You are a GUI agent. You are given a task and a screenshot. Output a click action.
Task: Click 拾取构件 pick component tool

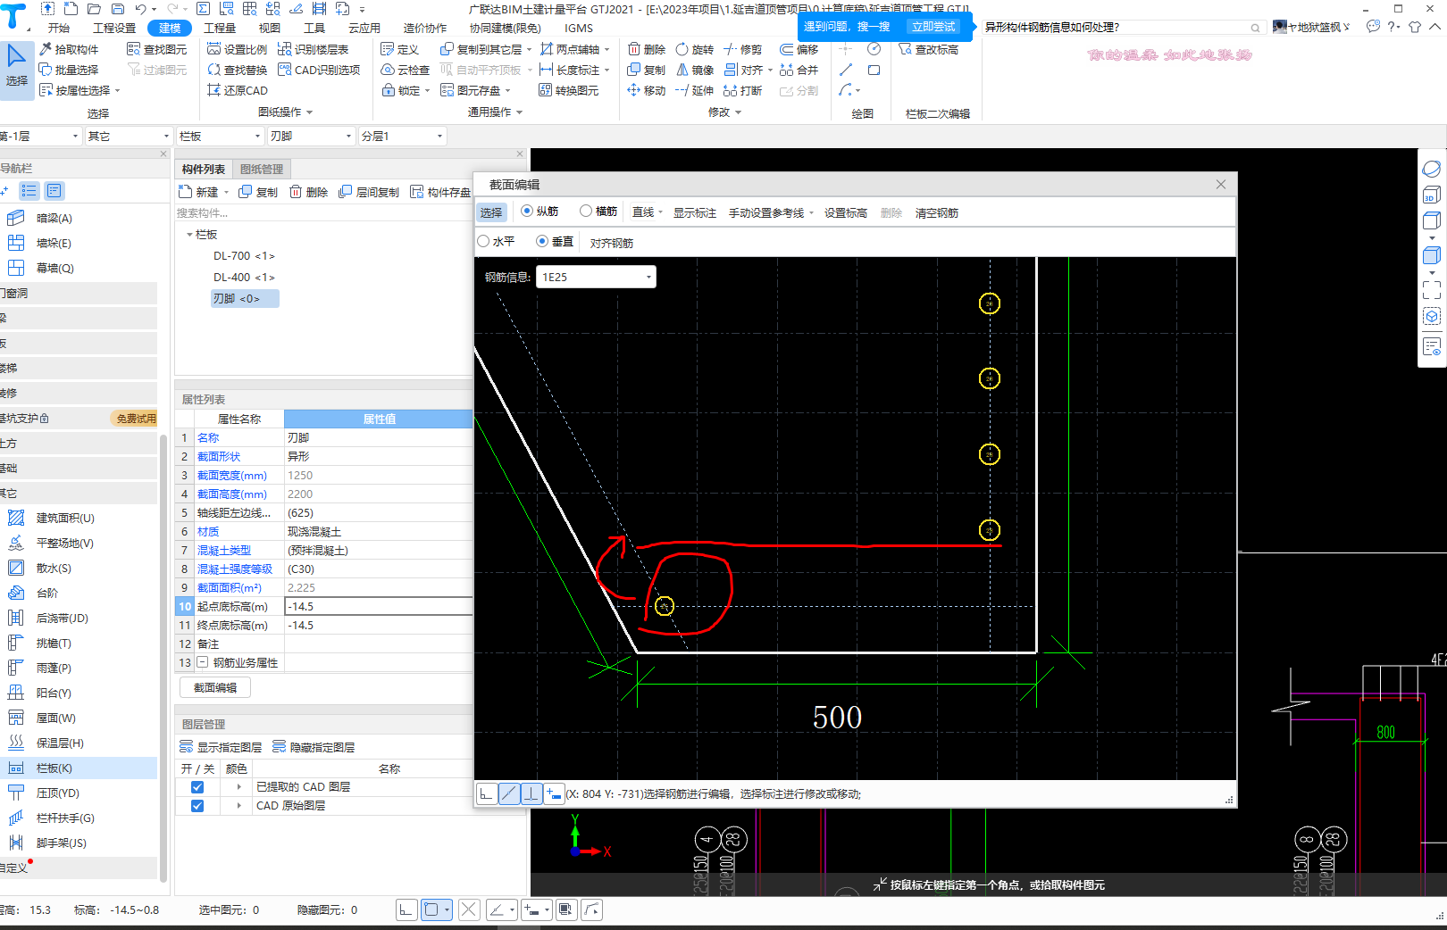pyautogui.click(x=69, y=49)
